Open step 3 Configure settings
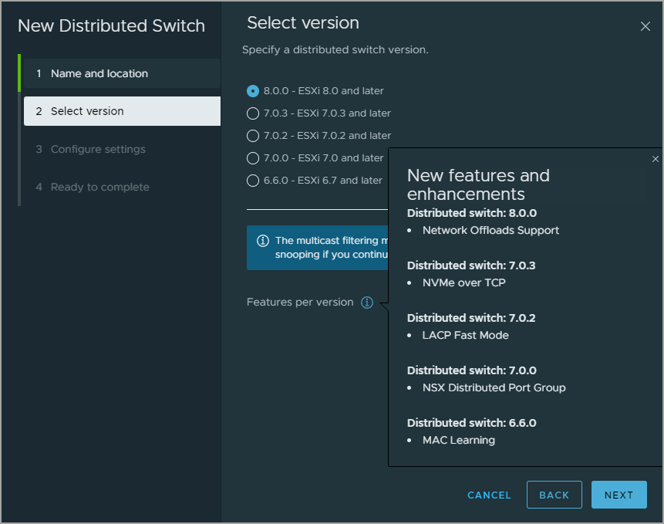 (x=122, y=149)
